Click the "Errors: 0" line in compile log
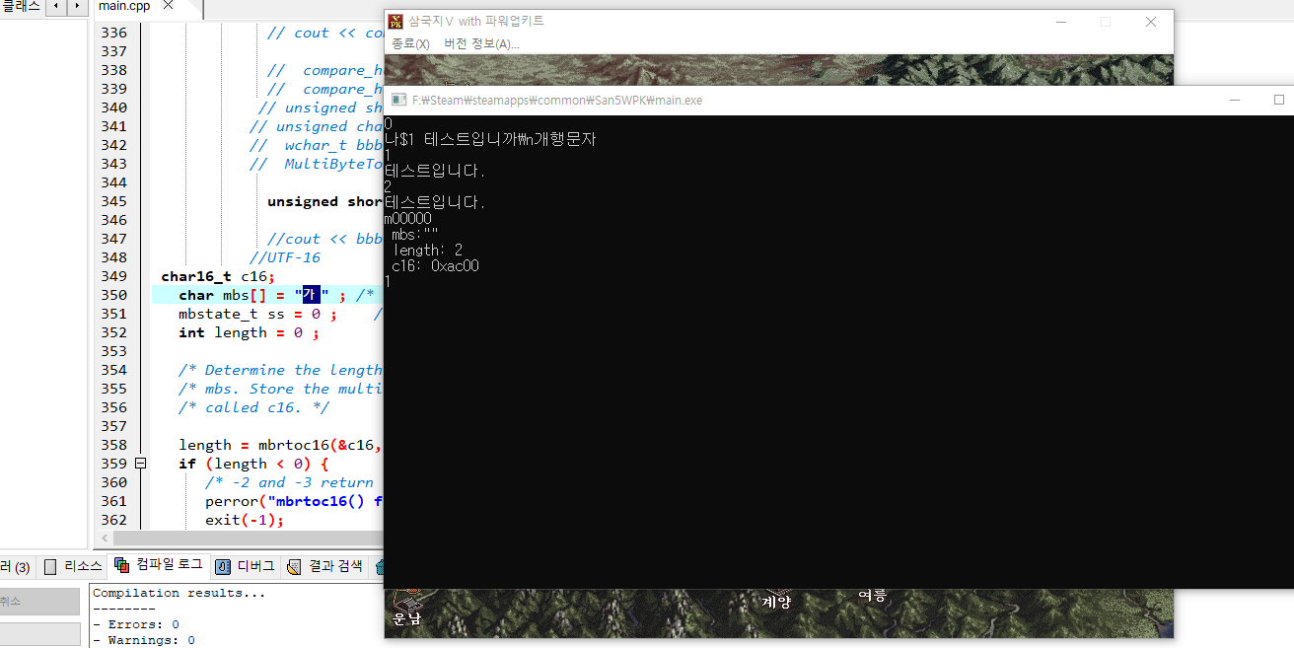The image size is (1294, 648). pyautogui.click(x=136, y=624)
